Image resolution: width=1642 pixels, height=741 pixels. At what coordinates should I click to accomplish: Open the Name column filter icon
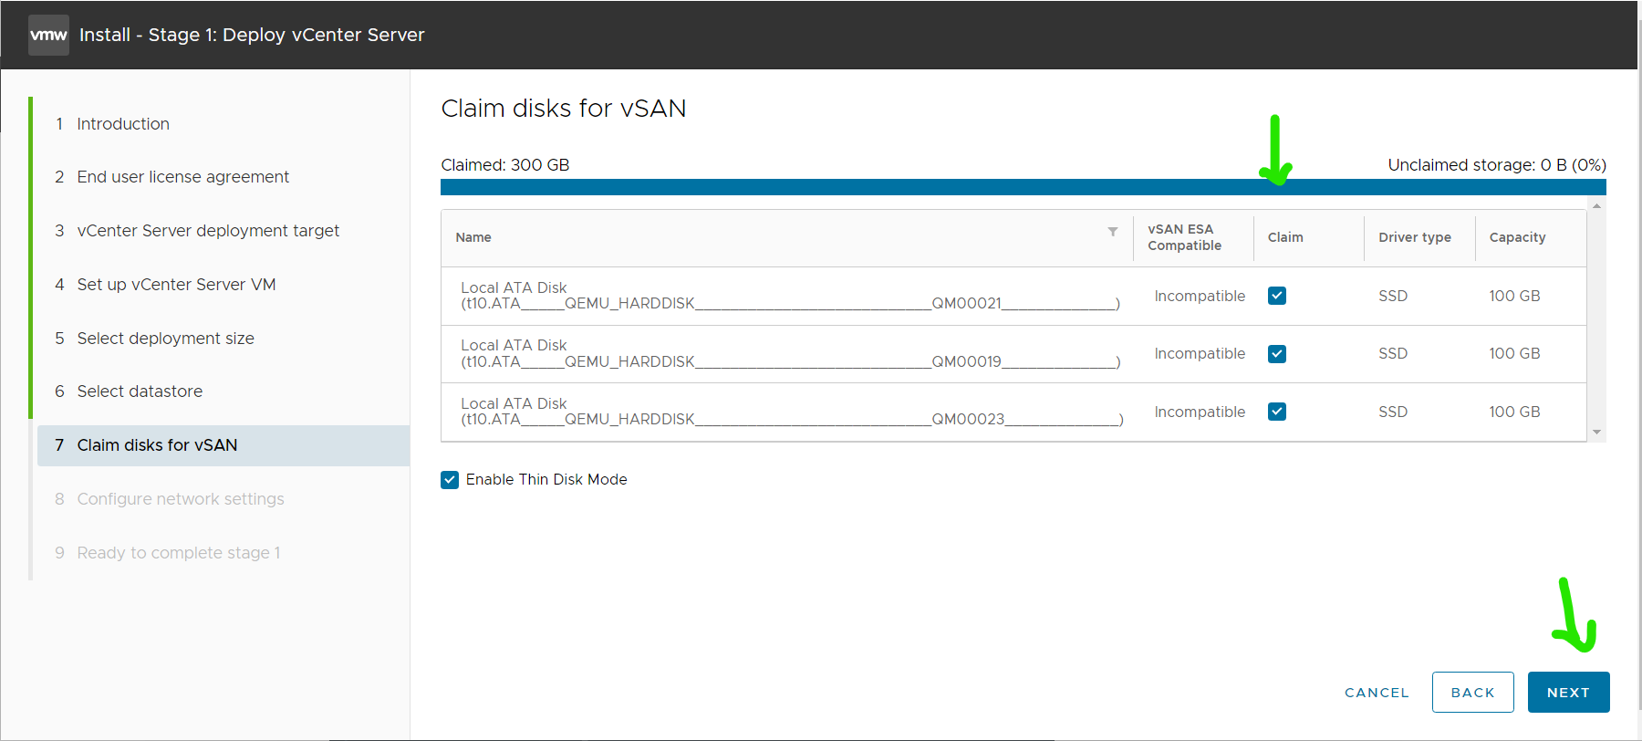point(1113,232)
